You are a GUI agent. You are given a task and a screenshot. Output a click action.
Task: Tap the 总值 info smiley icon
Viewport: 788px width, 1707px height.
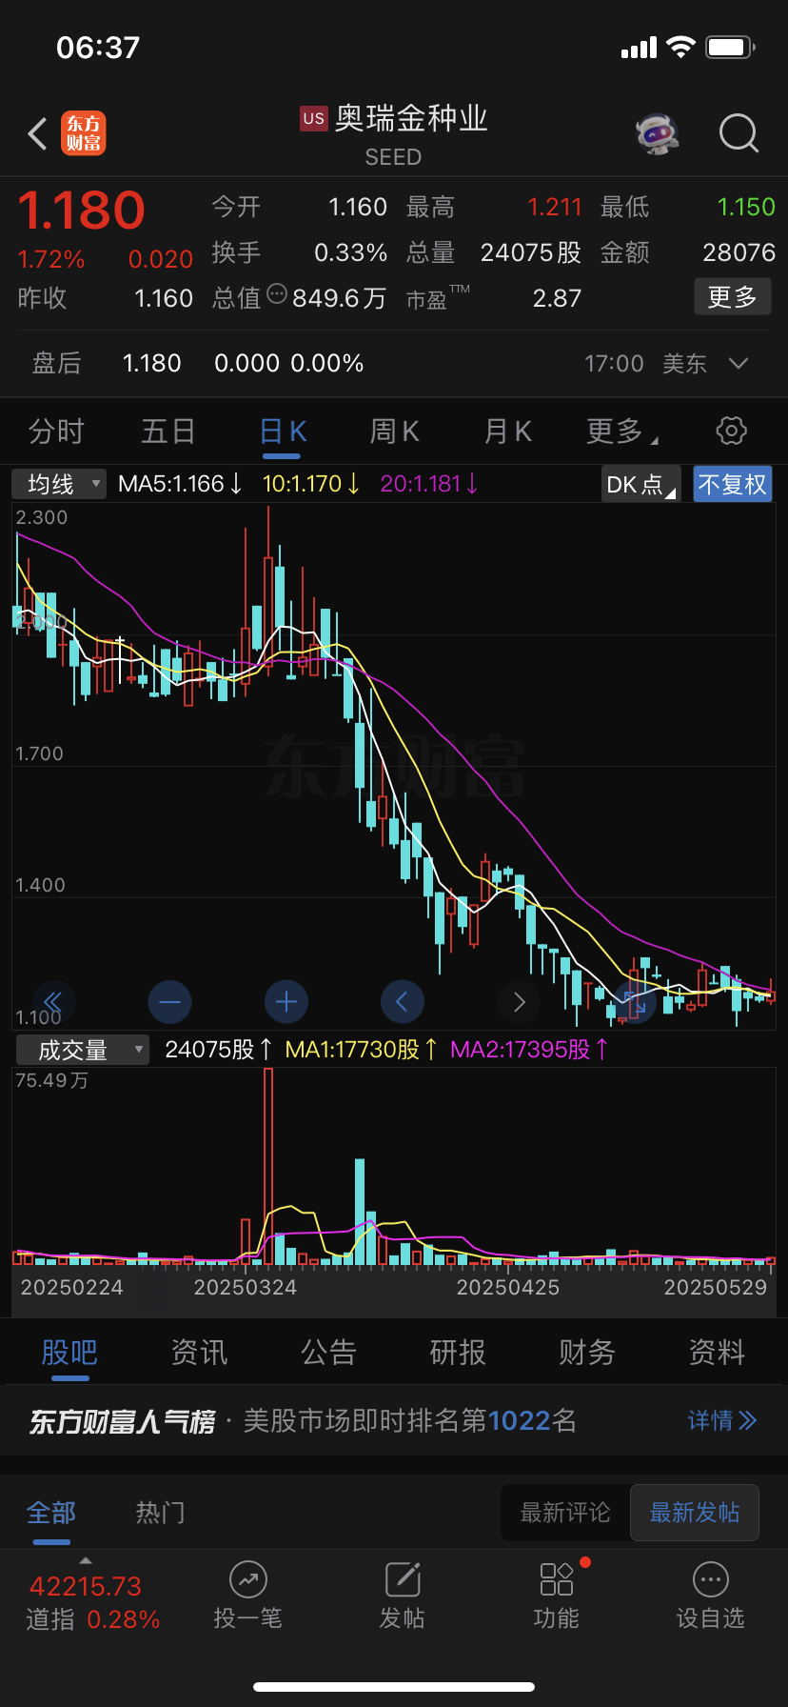click(x=277, y=293)
